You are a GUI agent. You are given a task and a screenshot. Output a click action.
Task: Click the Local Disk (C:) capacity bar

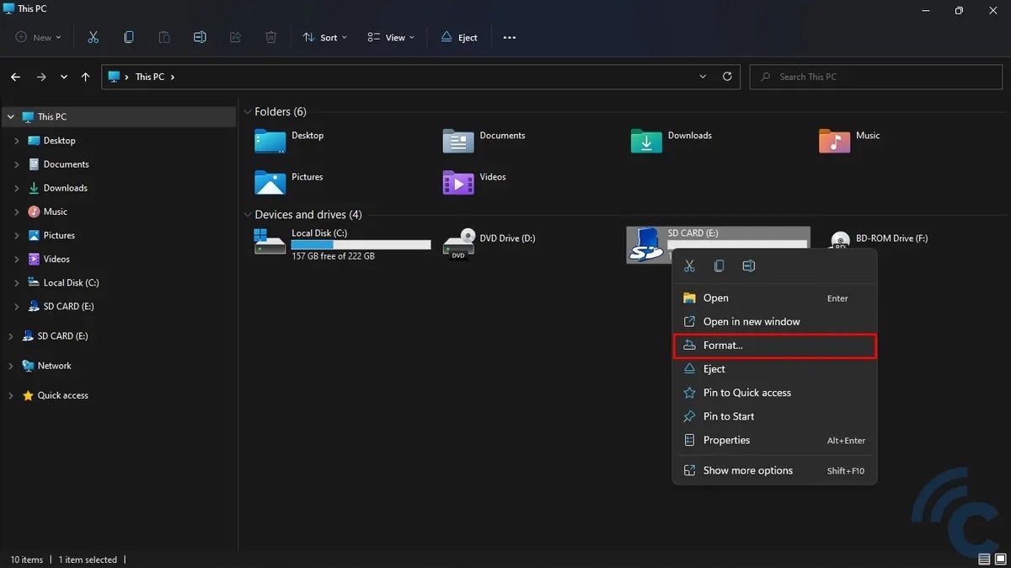point(361,244)
